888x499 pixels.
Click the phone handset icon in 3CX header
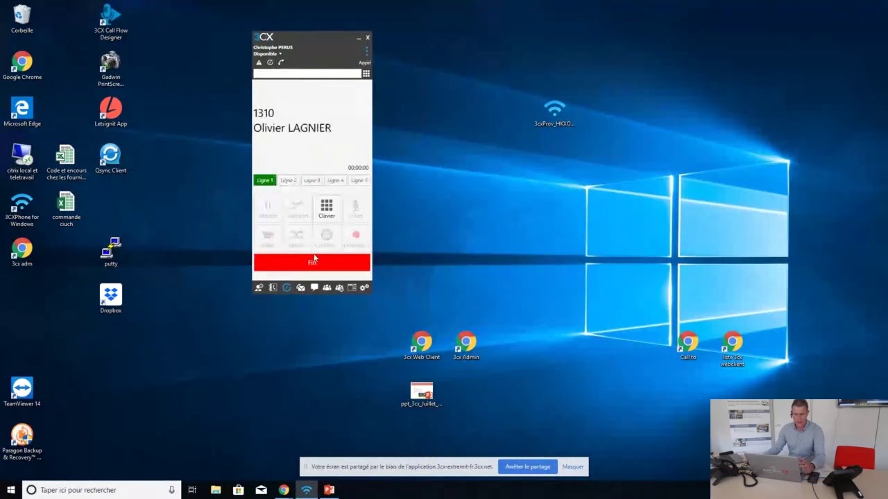pyautogui.click(x=281, y=62)
